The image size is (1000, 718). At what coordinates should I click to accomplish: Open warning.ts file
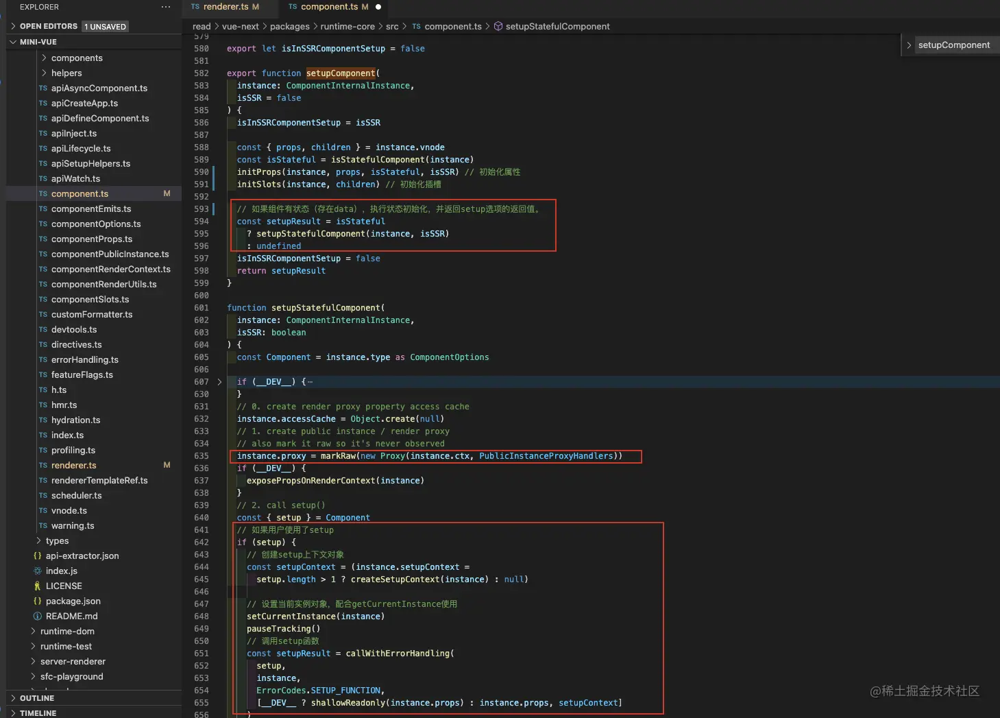(73, 526)
